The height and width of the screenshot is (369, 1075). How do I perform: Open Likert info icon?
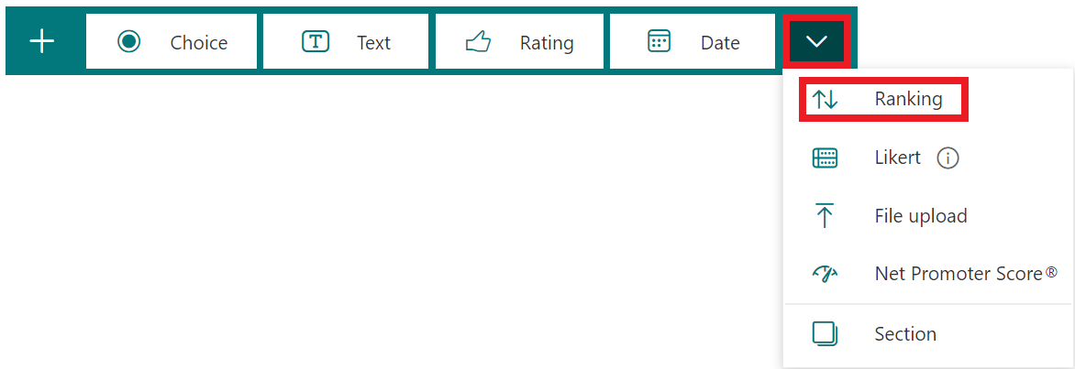click(948, 158)
